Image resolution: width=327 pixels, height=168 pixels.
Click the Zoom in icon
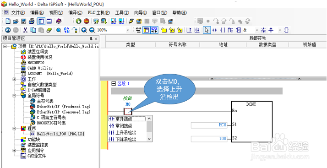84,30
